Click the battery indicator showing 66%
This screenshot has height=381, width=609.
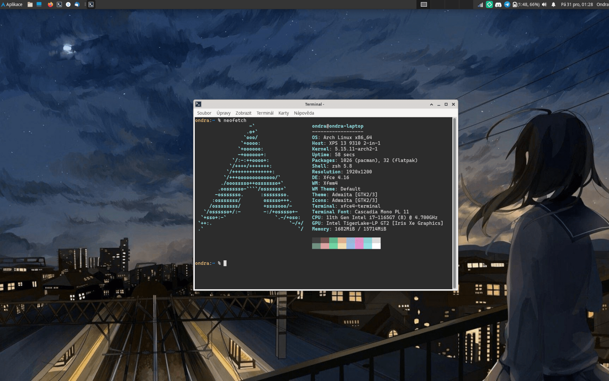526,5
